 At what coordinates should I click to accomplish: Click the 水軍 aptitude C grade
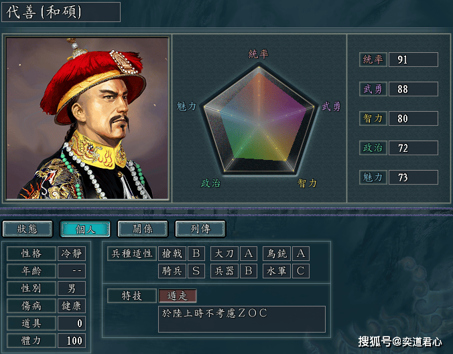(301, 271)
